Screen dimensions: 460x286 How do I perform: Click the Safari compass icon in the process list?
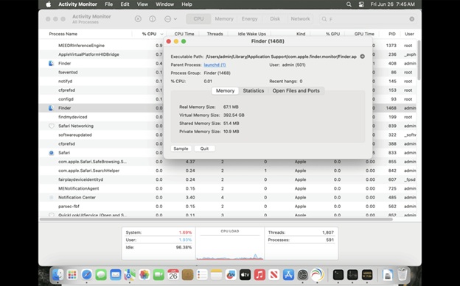(51, 153)
